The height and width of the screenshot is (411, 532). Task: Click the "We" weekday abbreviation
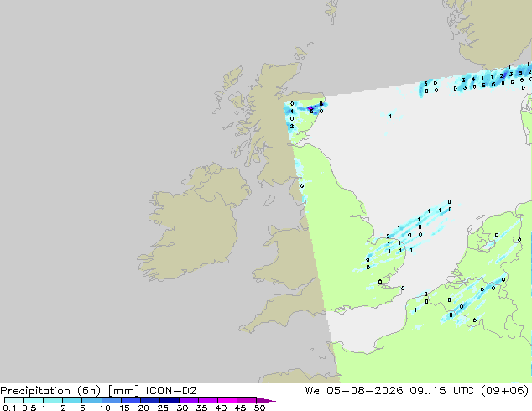[x=312, y=391]
